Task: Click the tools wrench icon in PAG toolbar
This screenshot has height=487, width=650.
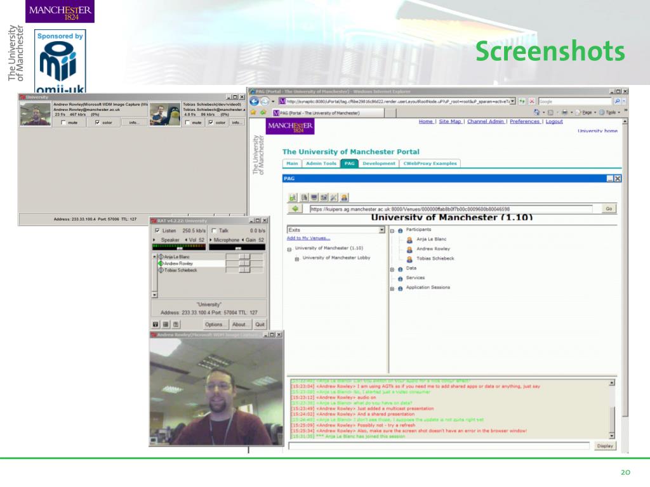Action: [x=334, y=198]
